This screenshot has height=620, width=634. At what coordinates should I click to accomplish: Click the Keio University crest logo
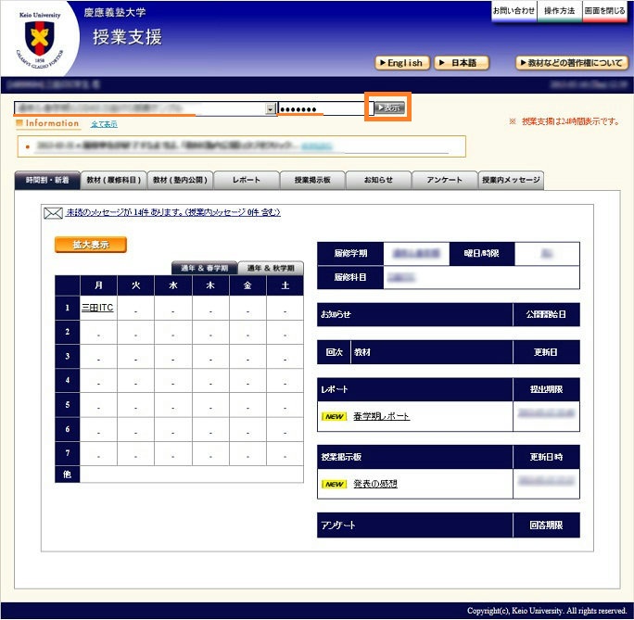38,42
